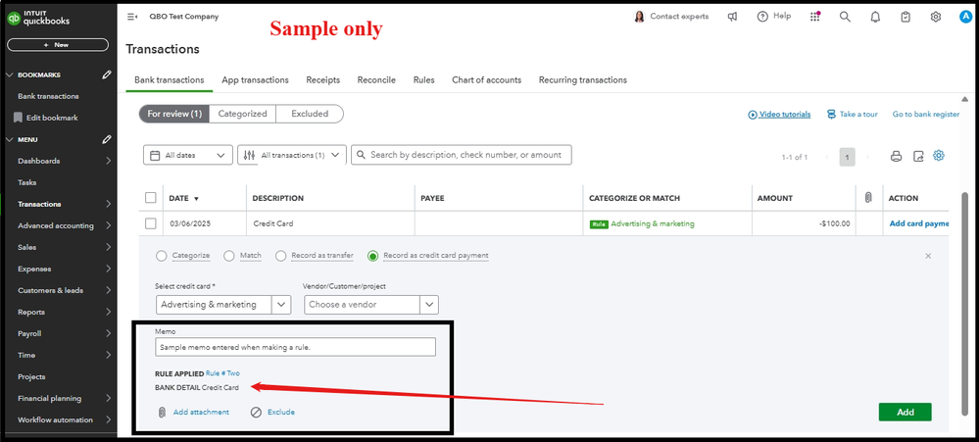Edit bookmarks with the pencil icon
Image resolution: width=979 pixels, height=442 pixels.
(107, 74)
